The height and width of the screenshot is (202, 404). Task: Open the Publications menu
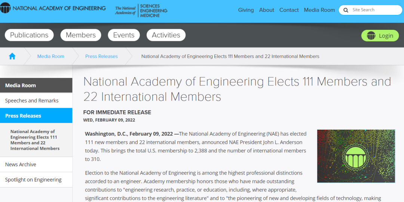pos(29,35)
